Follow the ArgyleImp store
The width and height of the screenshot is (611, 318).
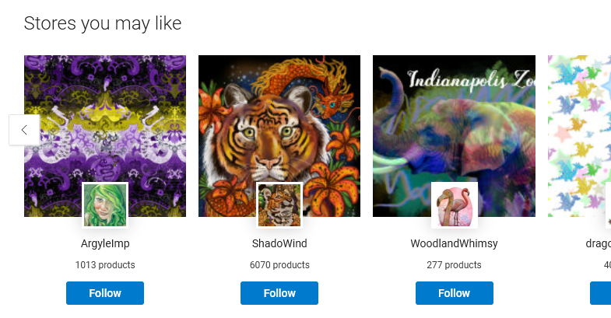[105, 293]
